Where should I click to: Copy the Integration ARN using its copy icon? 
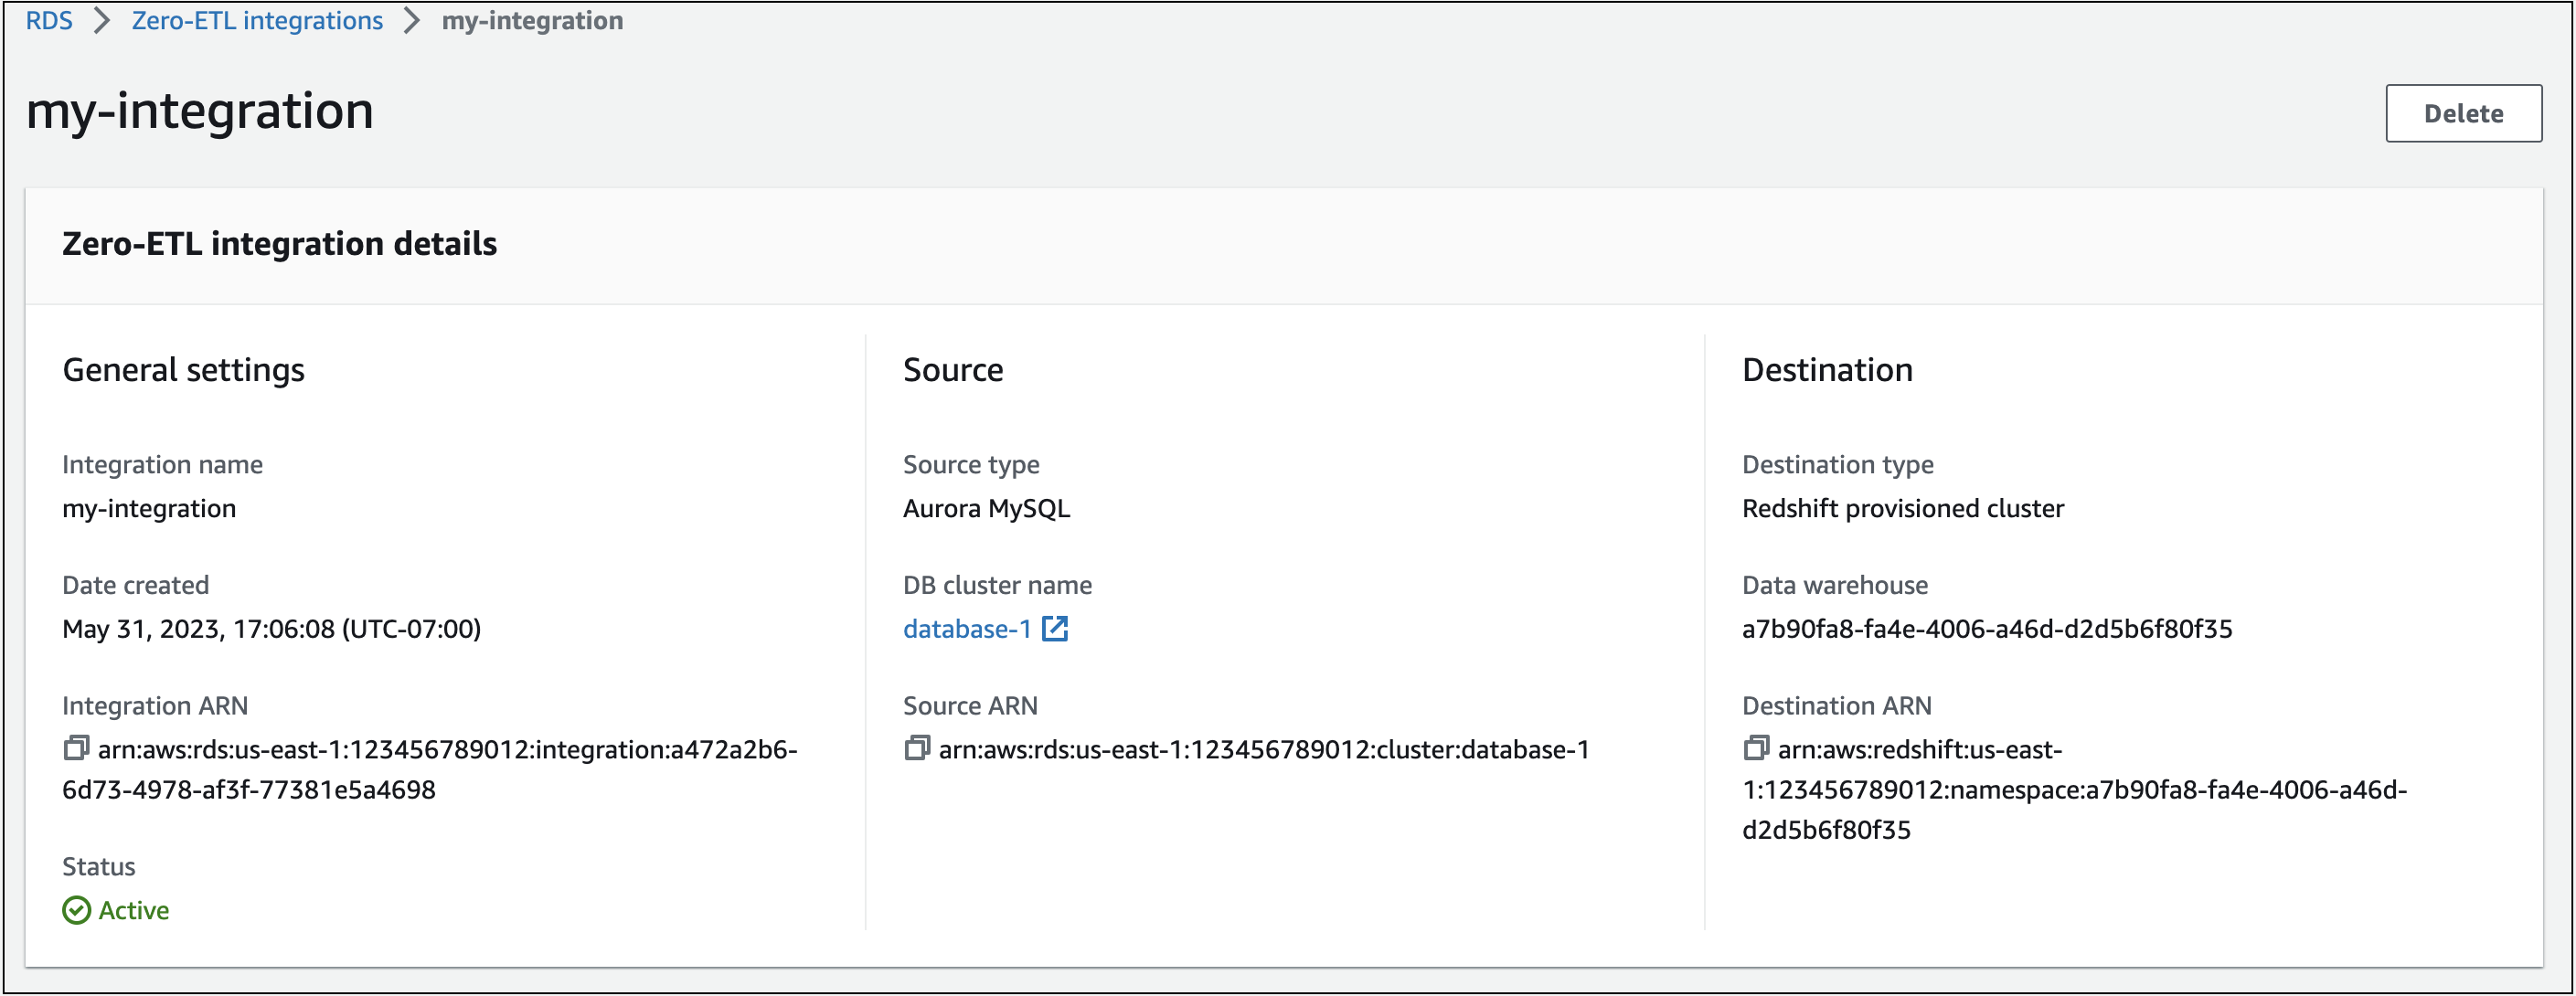pyautogui.click(x=76, y=749)
